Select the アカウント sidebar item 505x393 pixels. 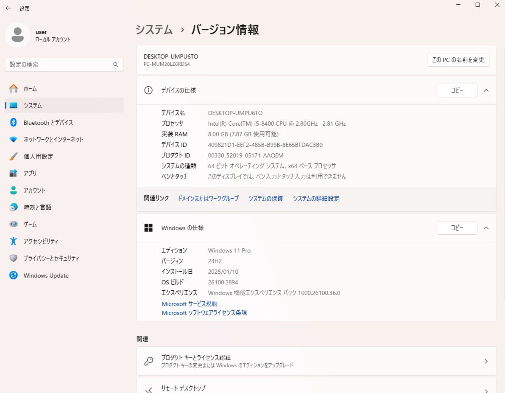[64, 190]
